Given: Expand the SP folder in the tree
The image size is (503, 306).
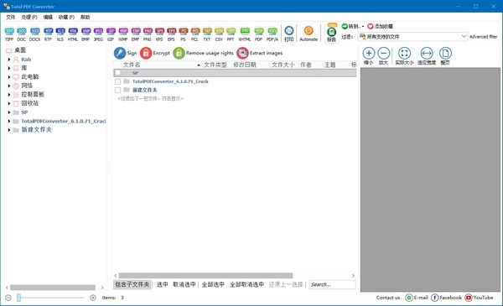Looking at the screenshot, I should (x=9, y=112).
